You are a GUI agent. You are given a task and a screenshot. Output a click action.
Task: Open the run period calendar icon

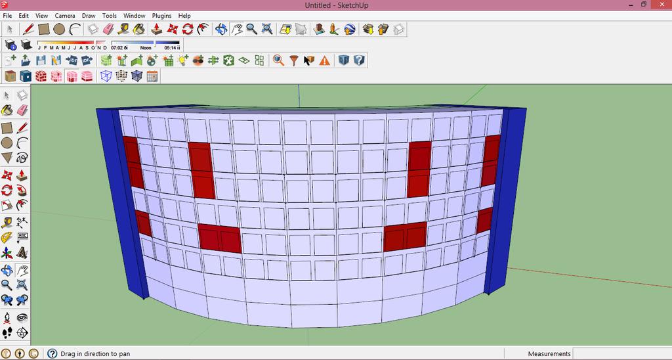click(x=152, y=76)
